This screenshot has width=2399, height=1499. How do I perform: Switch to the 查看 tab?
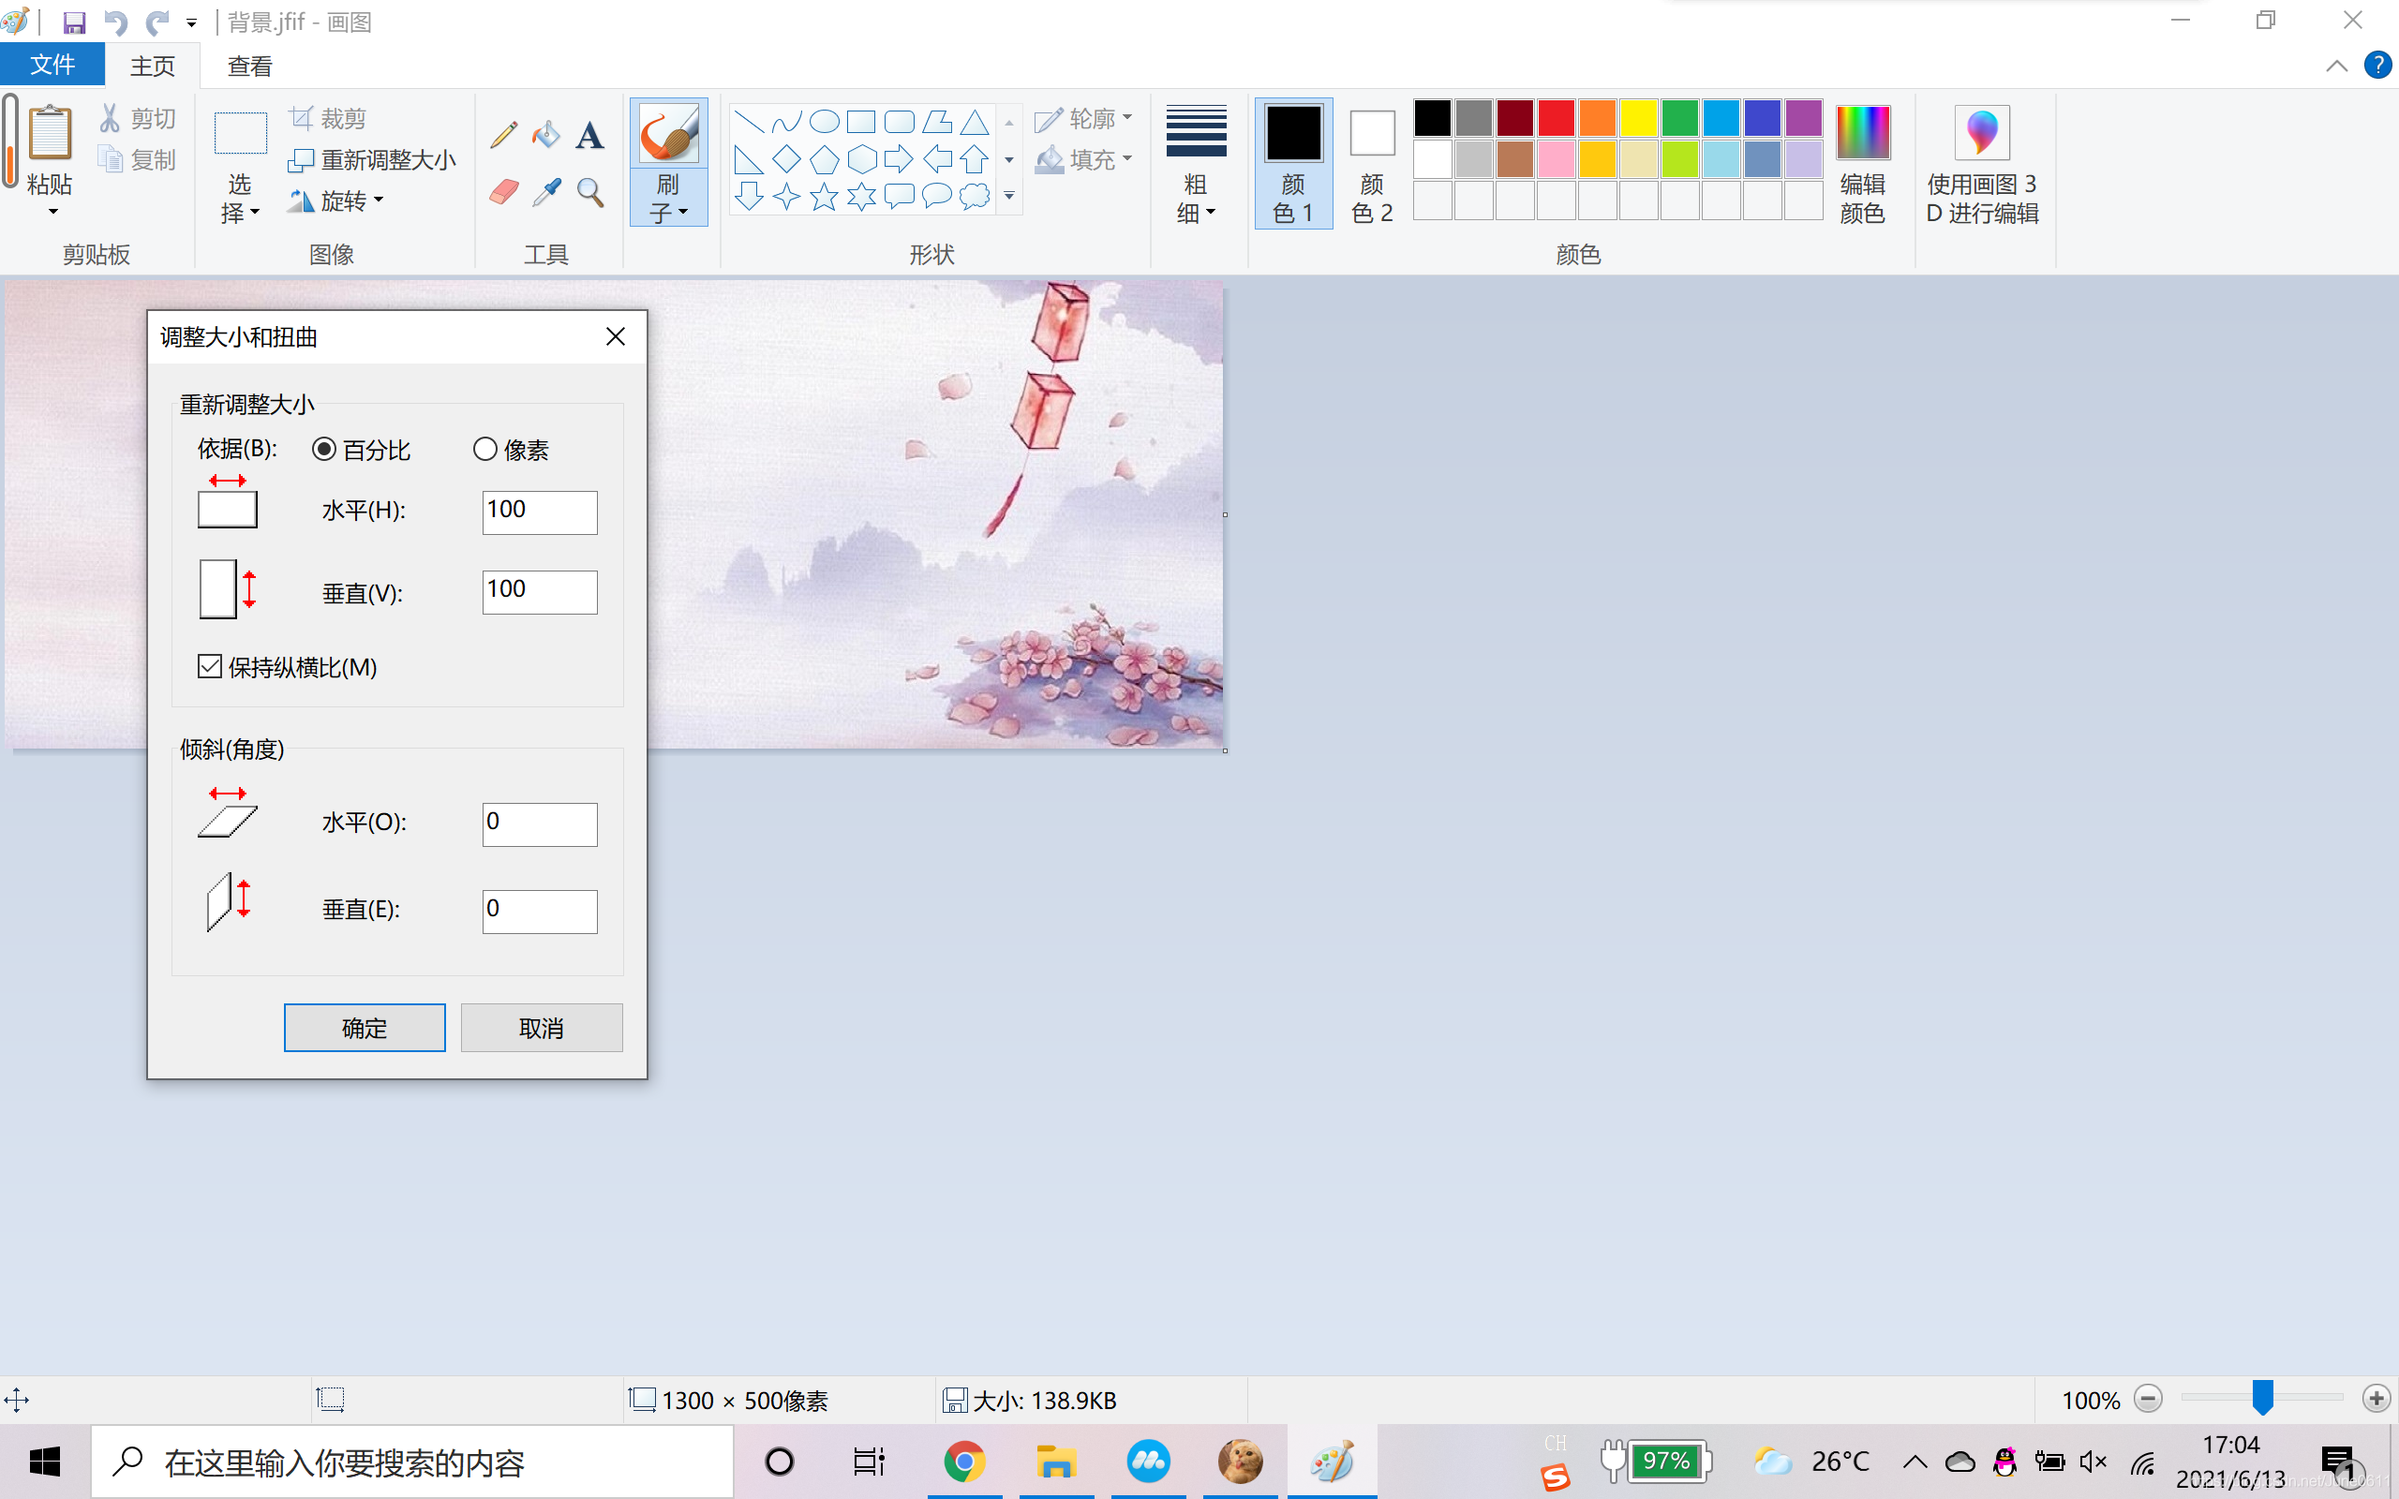[x=250, y=66]
